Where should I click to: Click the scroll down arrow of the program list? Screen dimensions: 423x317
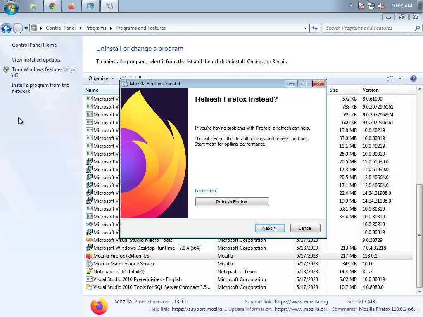coord(419,292)
